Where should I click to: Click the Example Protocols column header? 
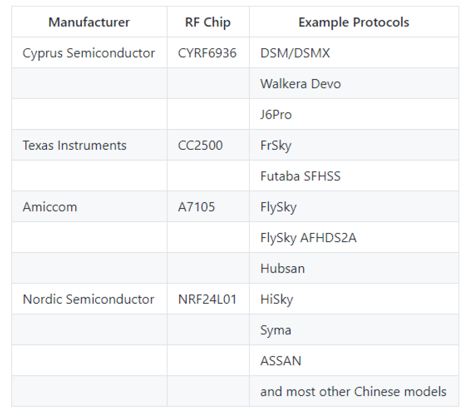(x=354, y=22)
